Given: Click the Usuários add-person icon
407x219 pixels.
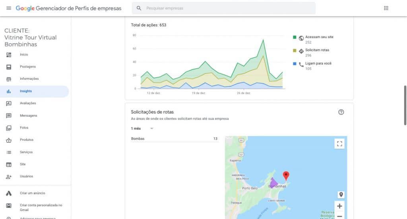Looking at the screenshot, I should (x=9, y=177).
